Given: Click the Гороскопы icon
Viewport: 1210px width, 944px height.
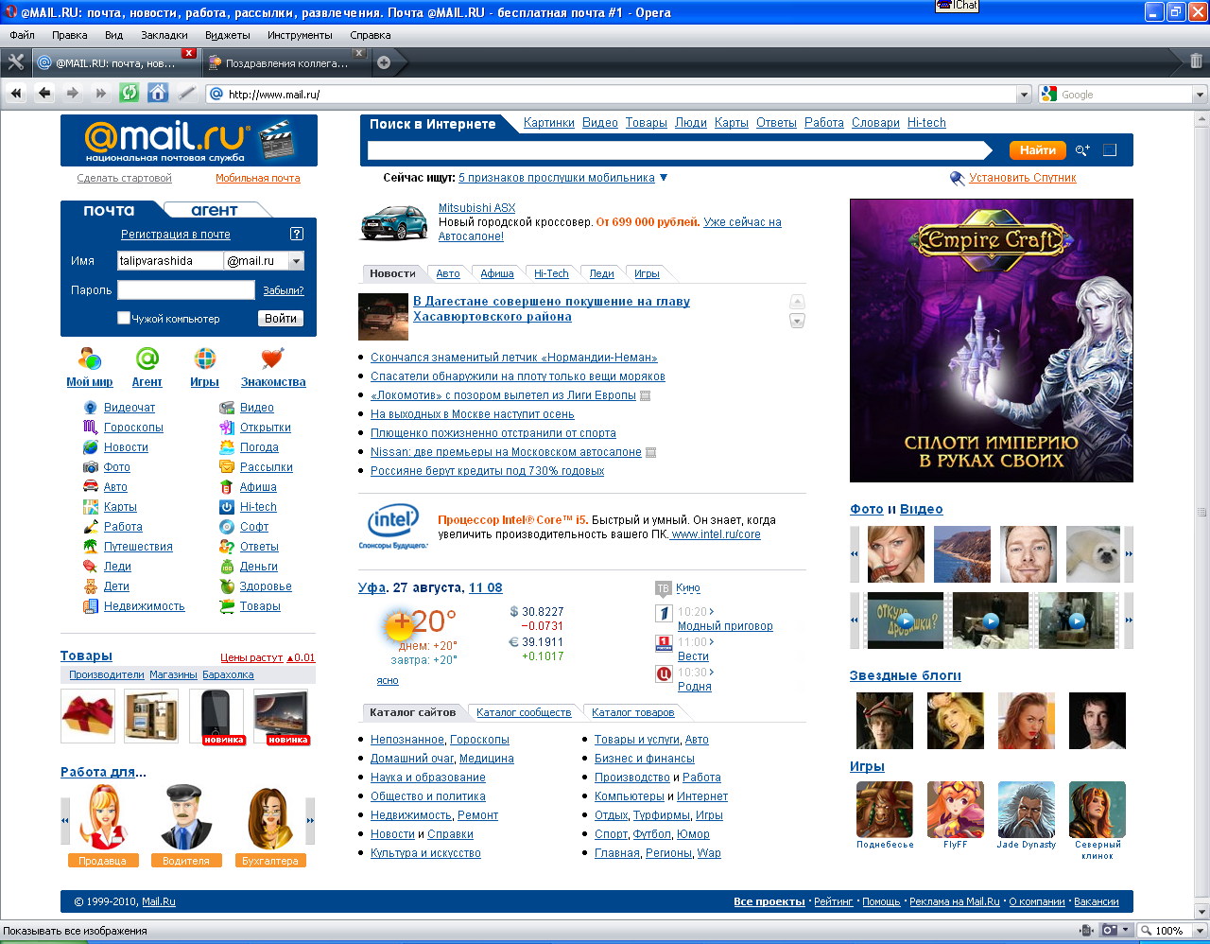Looking at the screenshot, I should [91, 428].
